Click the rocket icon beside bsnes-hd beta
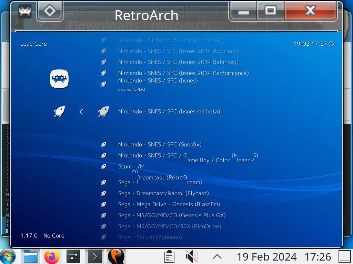 click(x=103, y=111)
